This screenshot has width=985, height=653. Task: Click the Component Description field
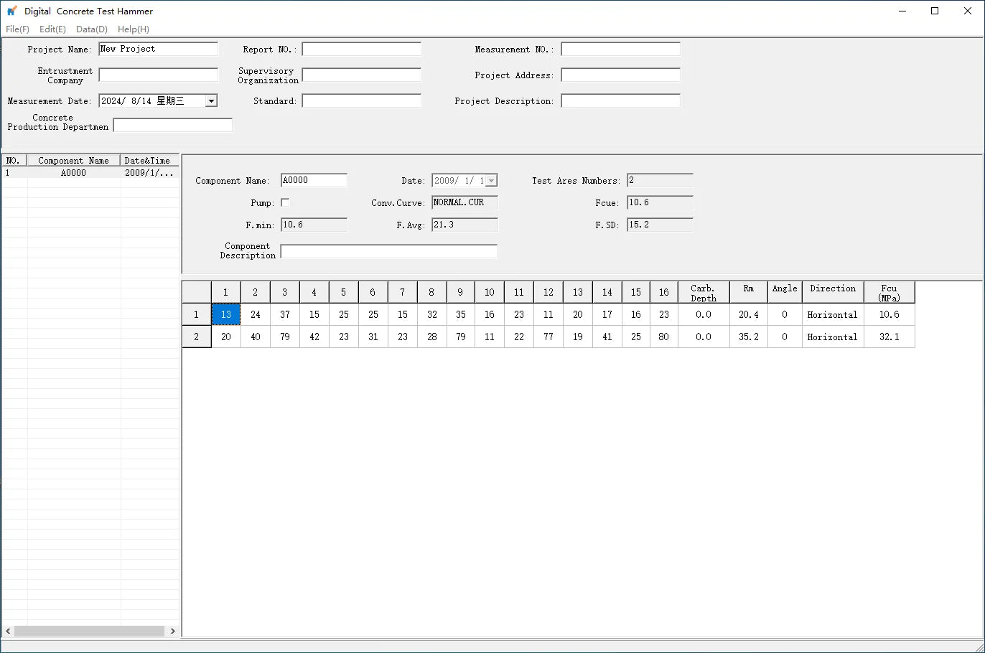point(388,251)
